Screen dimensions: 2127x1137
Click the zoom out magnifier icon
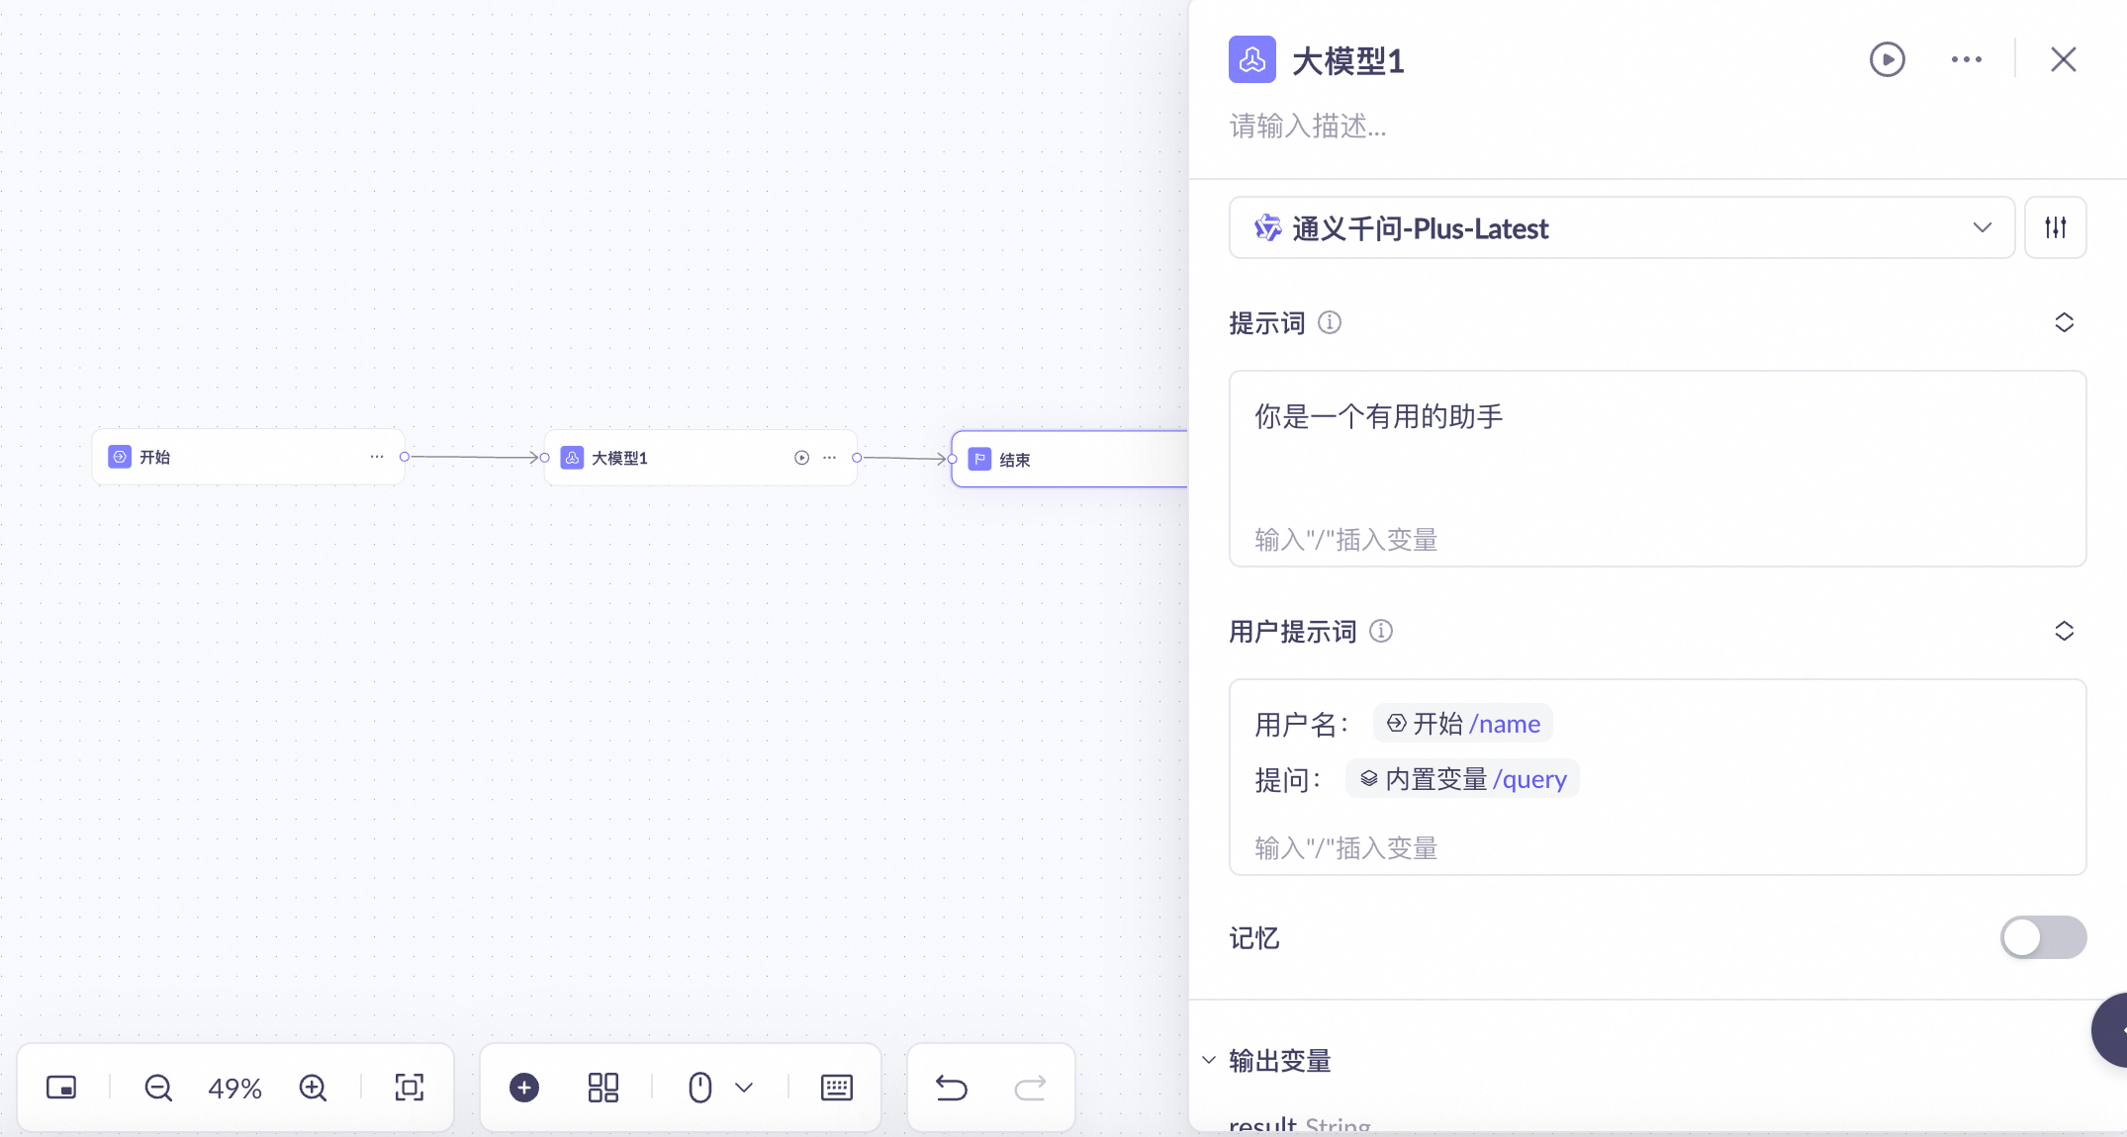158,1089
